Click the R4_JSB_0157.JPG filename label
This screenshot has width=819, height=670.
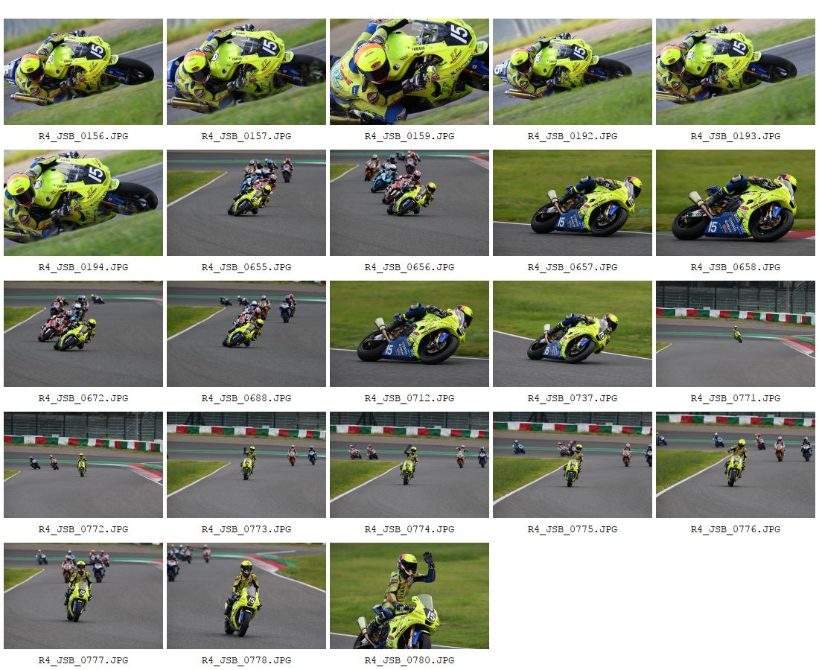[x=246, y=136]
